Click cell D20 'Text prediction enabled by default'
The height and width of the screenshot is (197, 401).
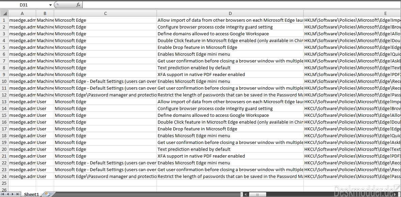[230, 149]
